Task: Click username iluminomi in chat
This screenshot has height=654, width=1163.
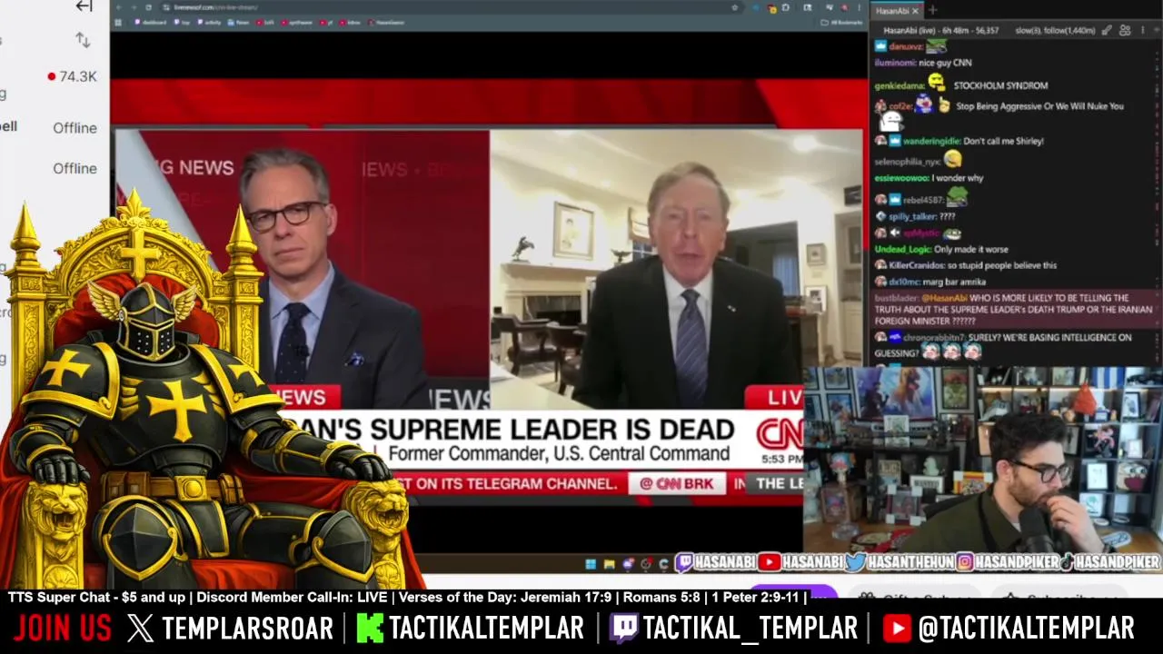Action: (894, 63)
